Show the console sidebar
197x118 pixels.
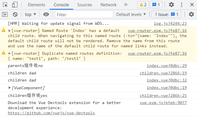[x=5, y=15]
